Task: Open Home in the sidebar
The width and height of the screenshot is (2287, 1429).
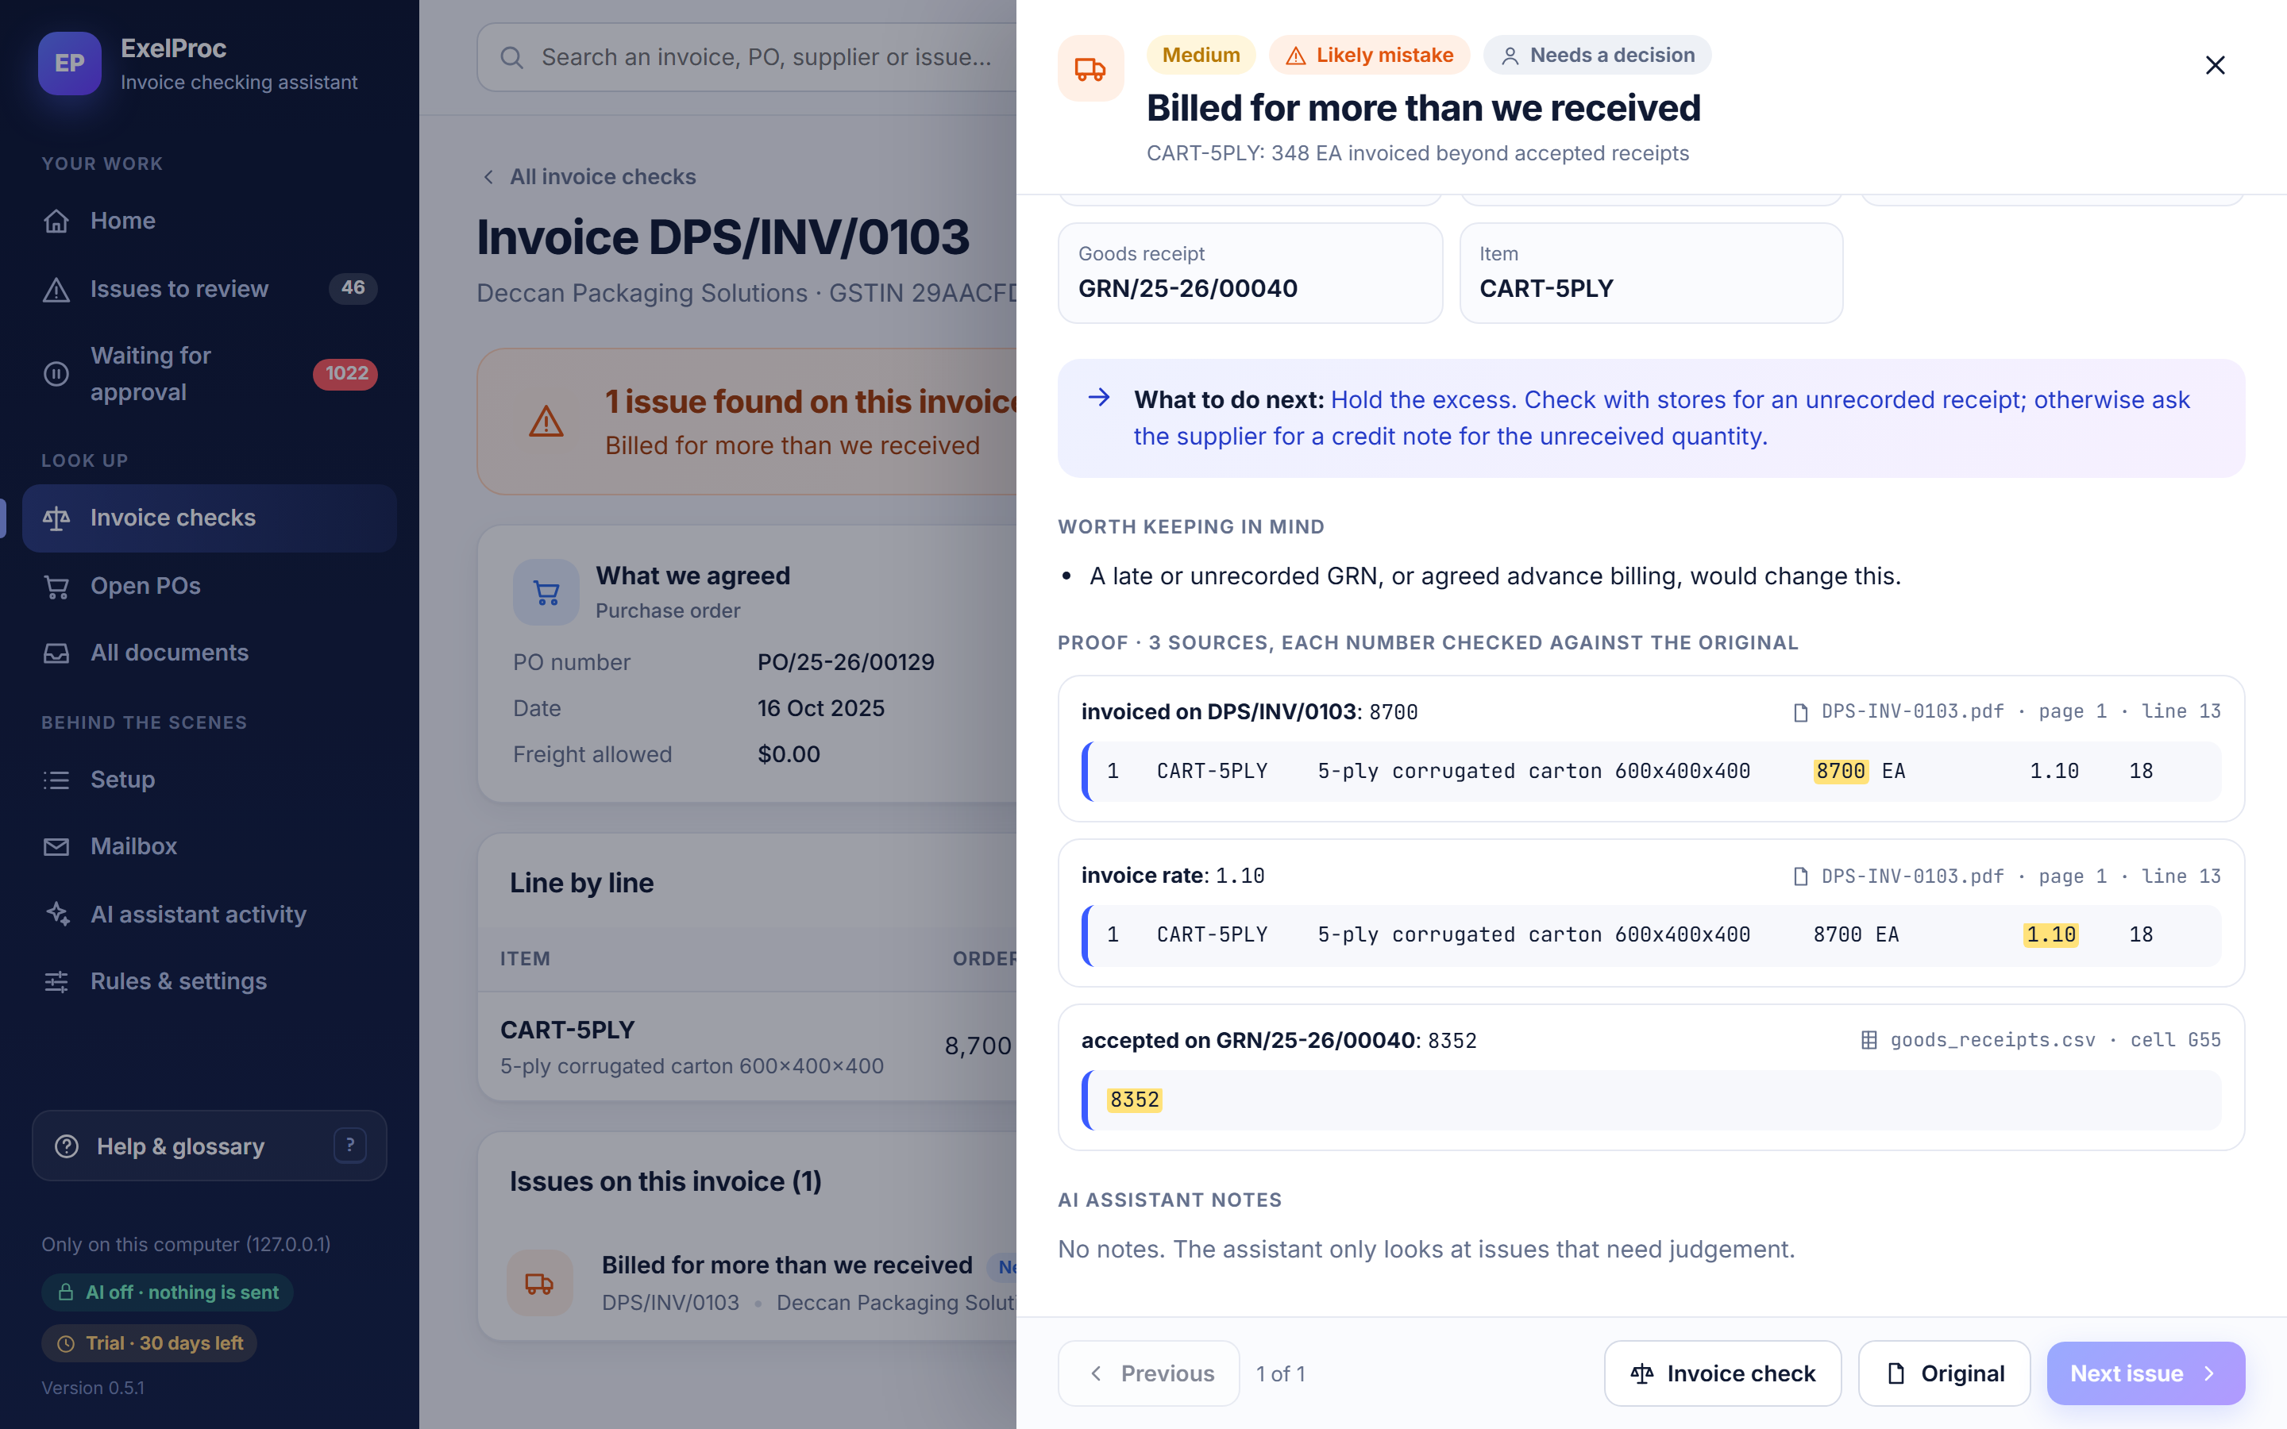Action: [209, 220]
